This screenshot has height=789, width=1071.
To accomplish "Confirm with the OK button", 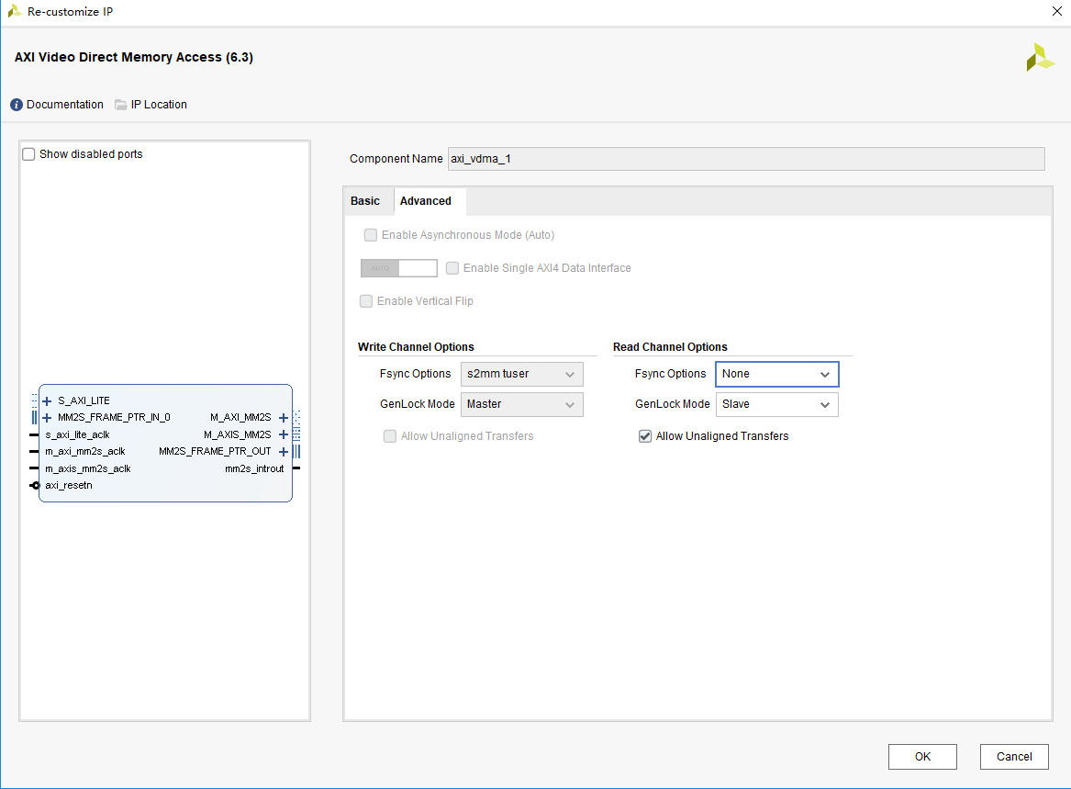I will (922, 757).
